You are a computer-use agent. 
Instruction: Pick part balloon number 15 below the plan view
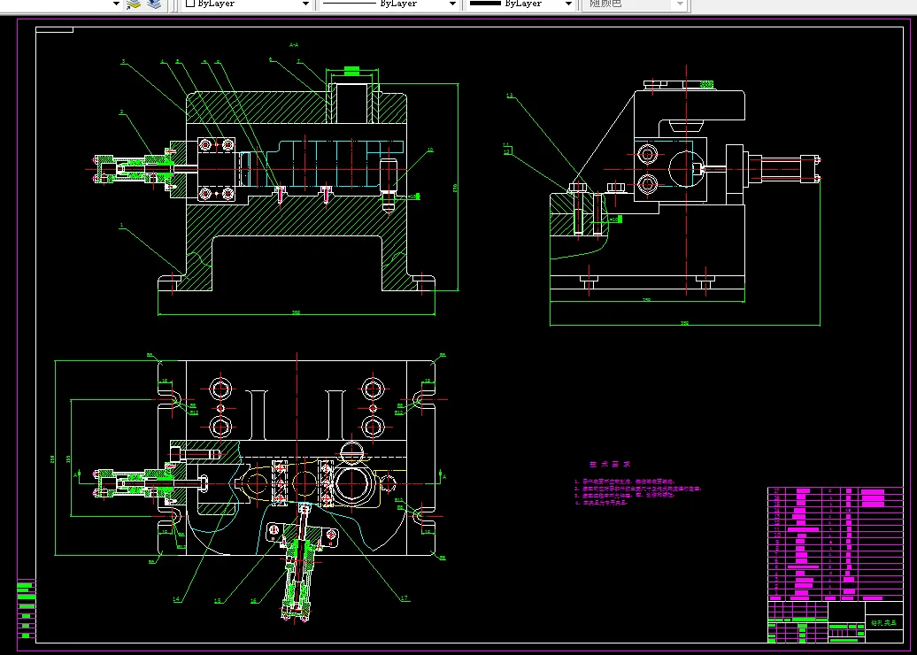click(x=218, y=600)
